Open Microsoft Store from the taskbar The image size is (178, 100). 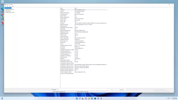point(95,98)
